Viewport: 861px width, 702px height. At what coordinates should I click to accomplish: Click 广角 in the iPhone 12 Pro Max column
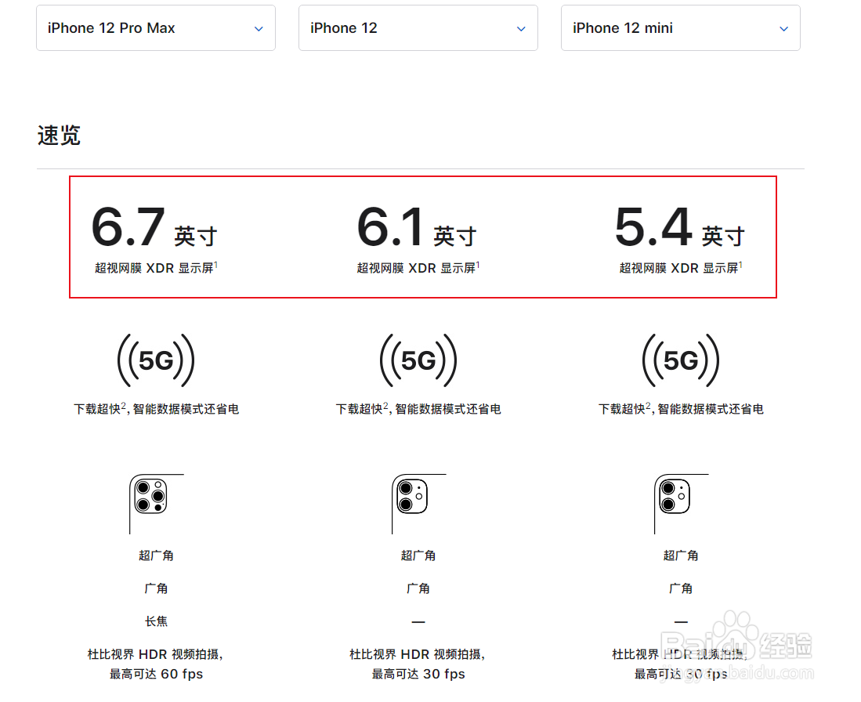tap(156, 588)
